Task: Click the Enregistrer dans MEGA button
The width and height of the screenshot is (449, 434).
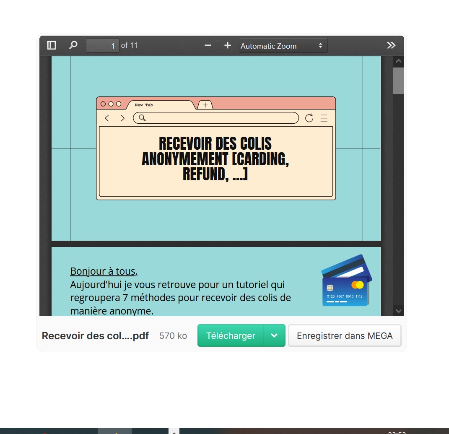Action: point(345,335)
